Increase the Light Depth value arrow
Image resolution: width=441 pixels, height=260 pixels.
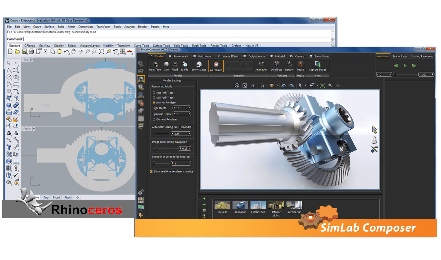189,108
